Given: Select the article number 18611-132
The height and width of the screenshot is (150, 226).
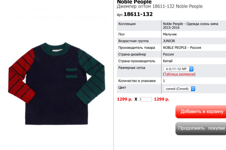Looking at the screenshot, I should click(x=138, y=14).
